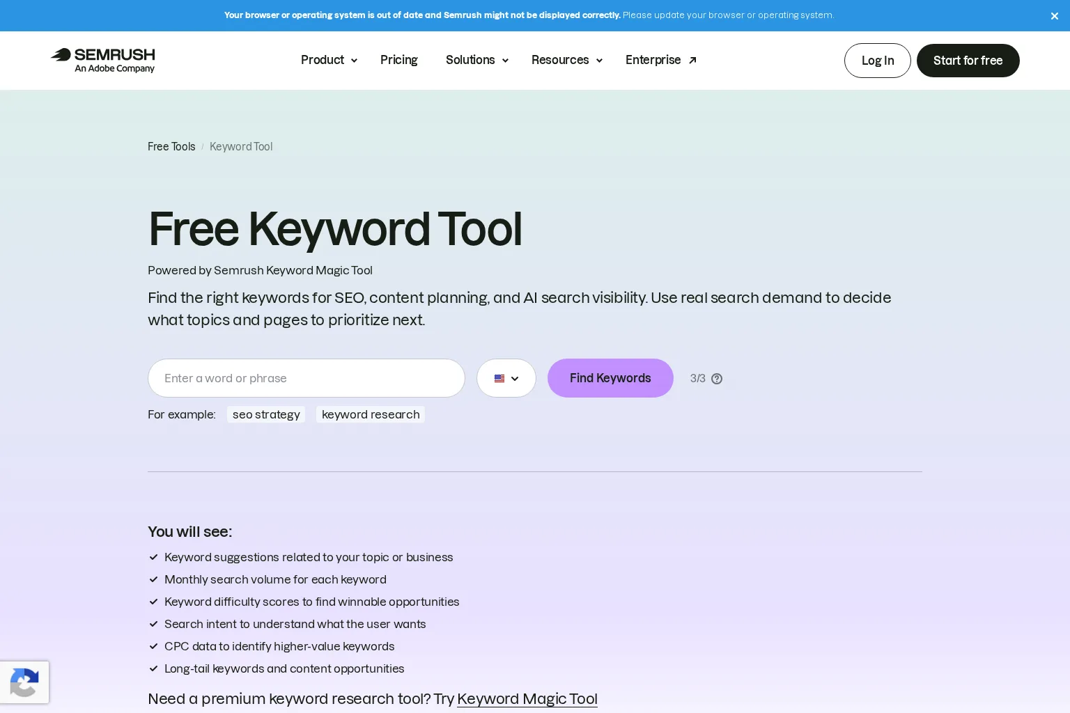Viewport: 1070px width, 713px height.
Task: Click the Find Keywords button
Action: (610, 378)
